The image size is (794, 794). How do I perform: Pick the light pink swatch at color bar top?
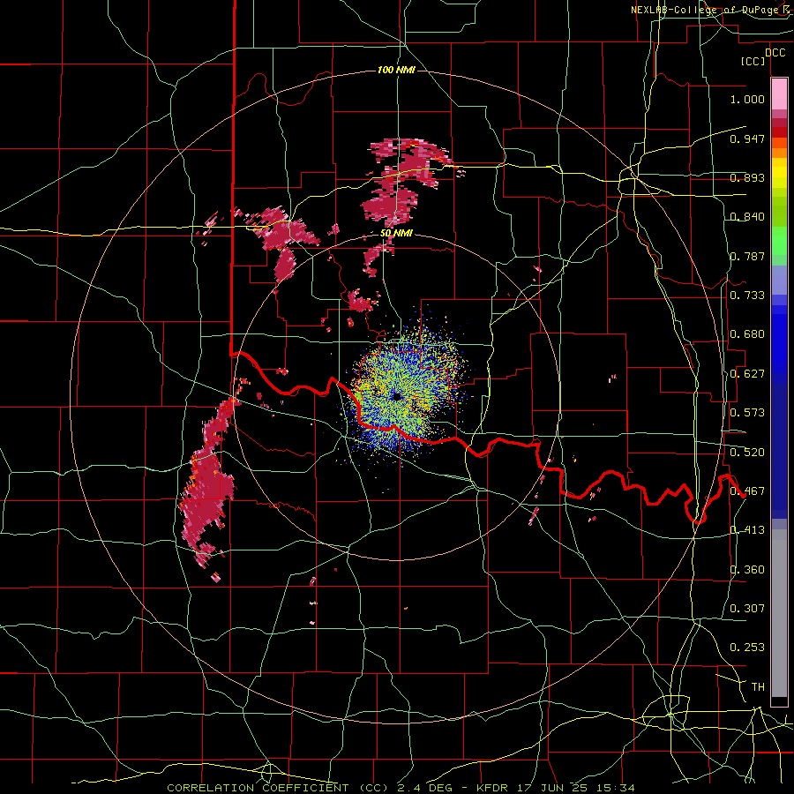[x=779, y=94]
